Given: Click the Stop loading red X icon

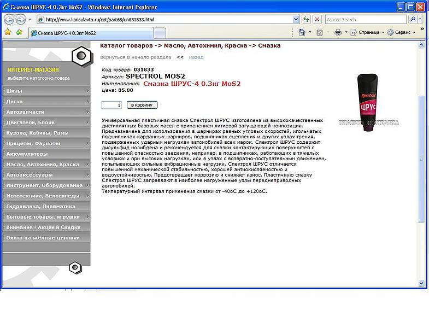Looking at the screenshot, I should (x=317, y=20).
